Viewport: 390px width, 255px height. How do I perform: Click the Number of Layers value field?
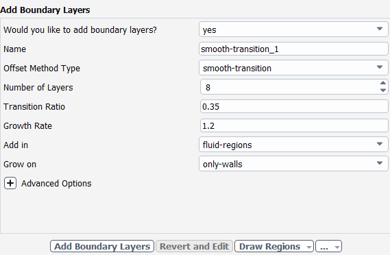coord(290,87)
